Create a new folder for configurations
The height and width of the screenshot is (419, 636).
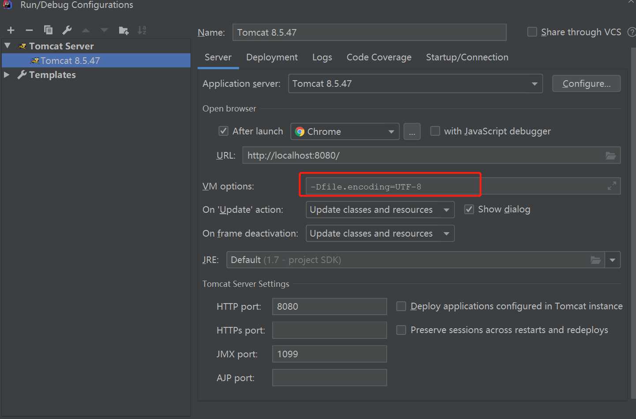click(x=123, y=30)
